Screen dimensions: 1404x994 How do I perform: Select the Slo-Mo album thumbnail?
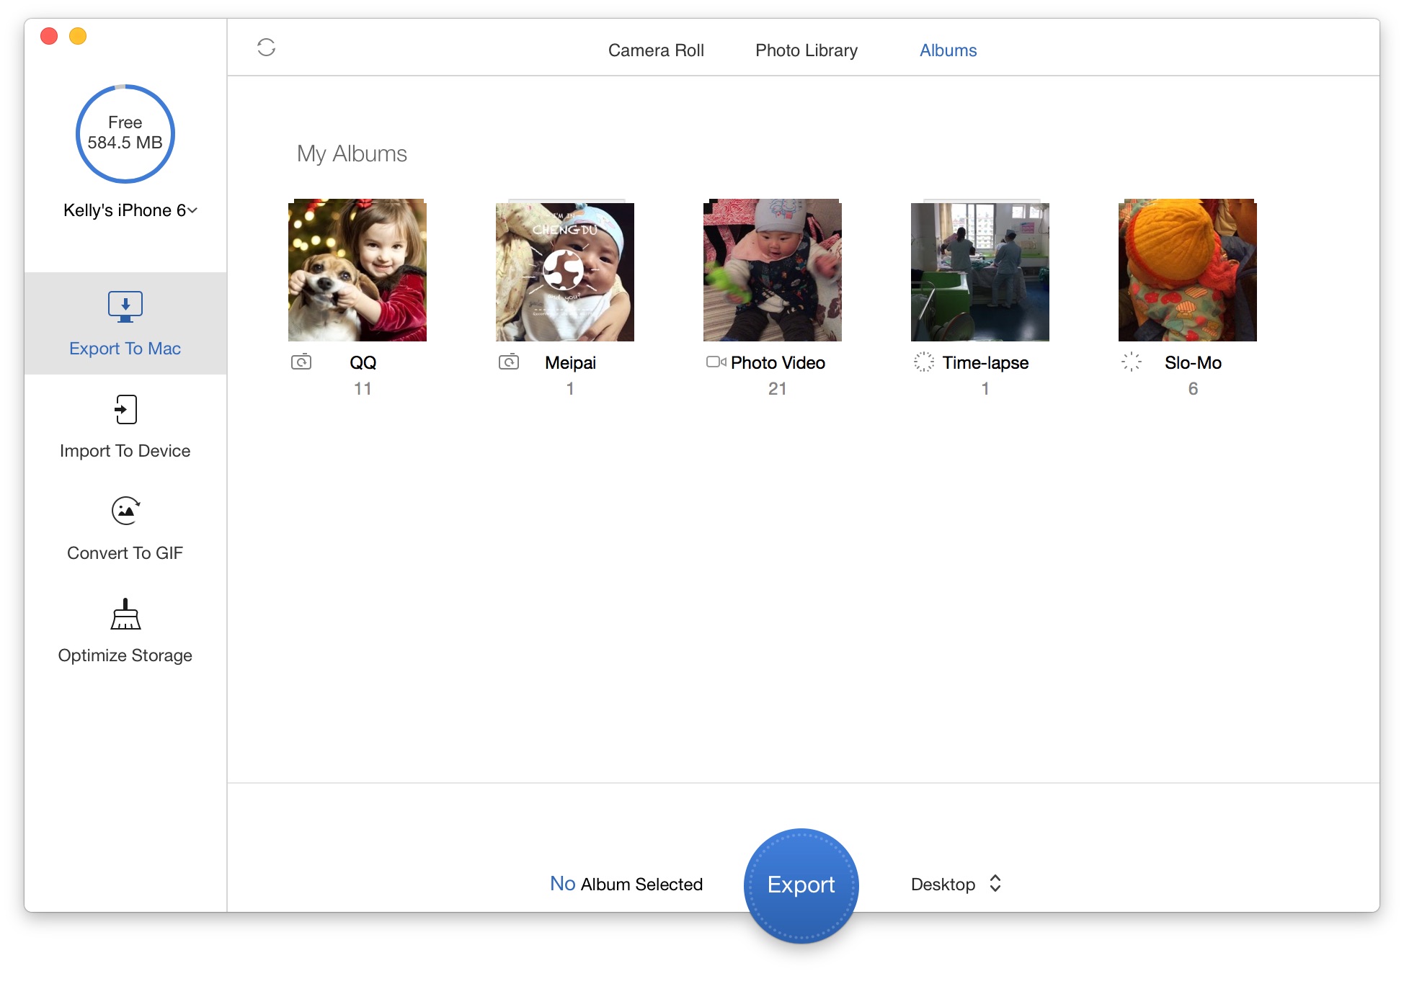[x=1188, y=270]
